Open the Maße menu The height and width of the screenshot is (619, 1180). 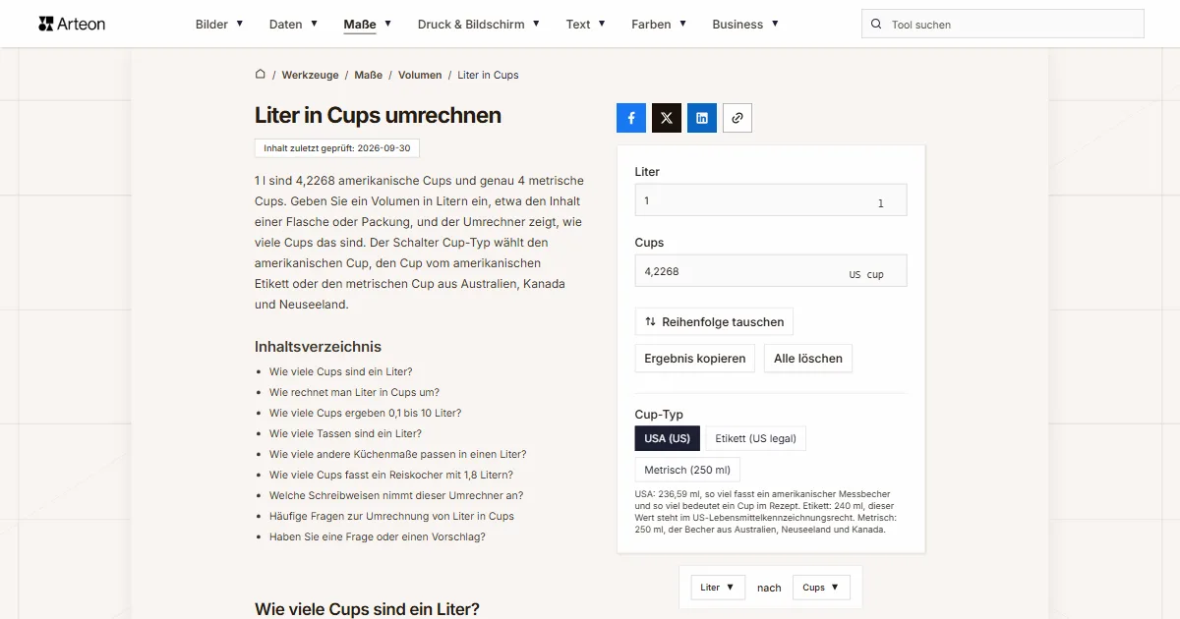coord(368,25)
